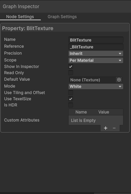Switch to the Graph Settings tab
Image resolution: width=131 pixels, height=194 pixels.
click(x=62, y=17)
